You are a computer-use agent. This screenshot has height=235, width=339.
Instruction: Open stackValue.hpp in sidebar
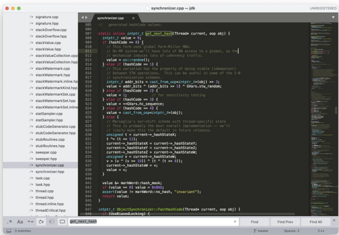48,49
